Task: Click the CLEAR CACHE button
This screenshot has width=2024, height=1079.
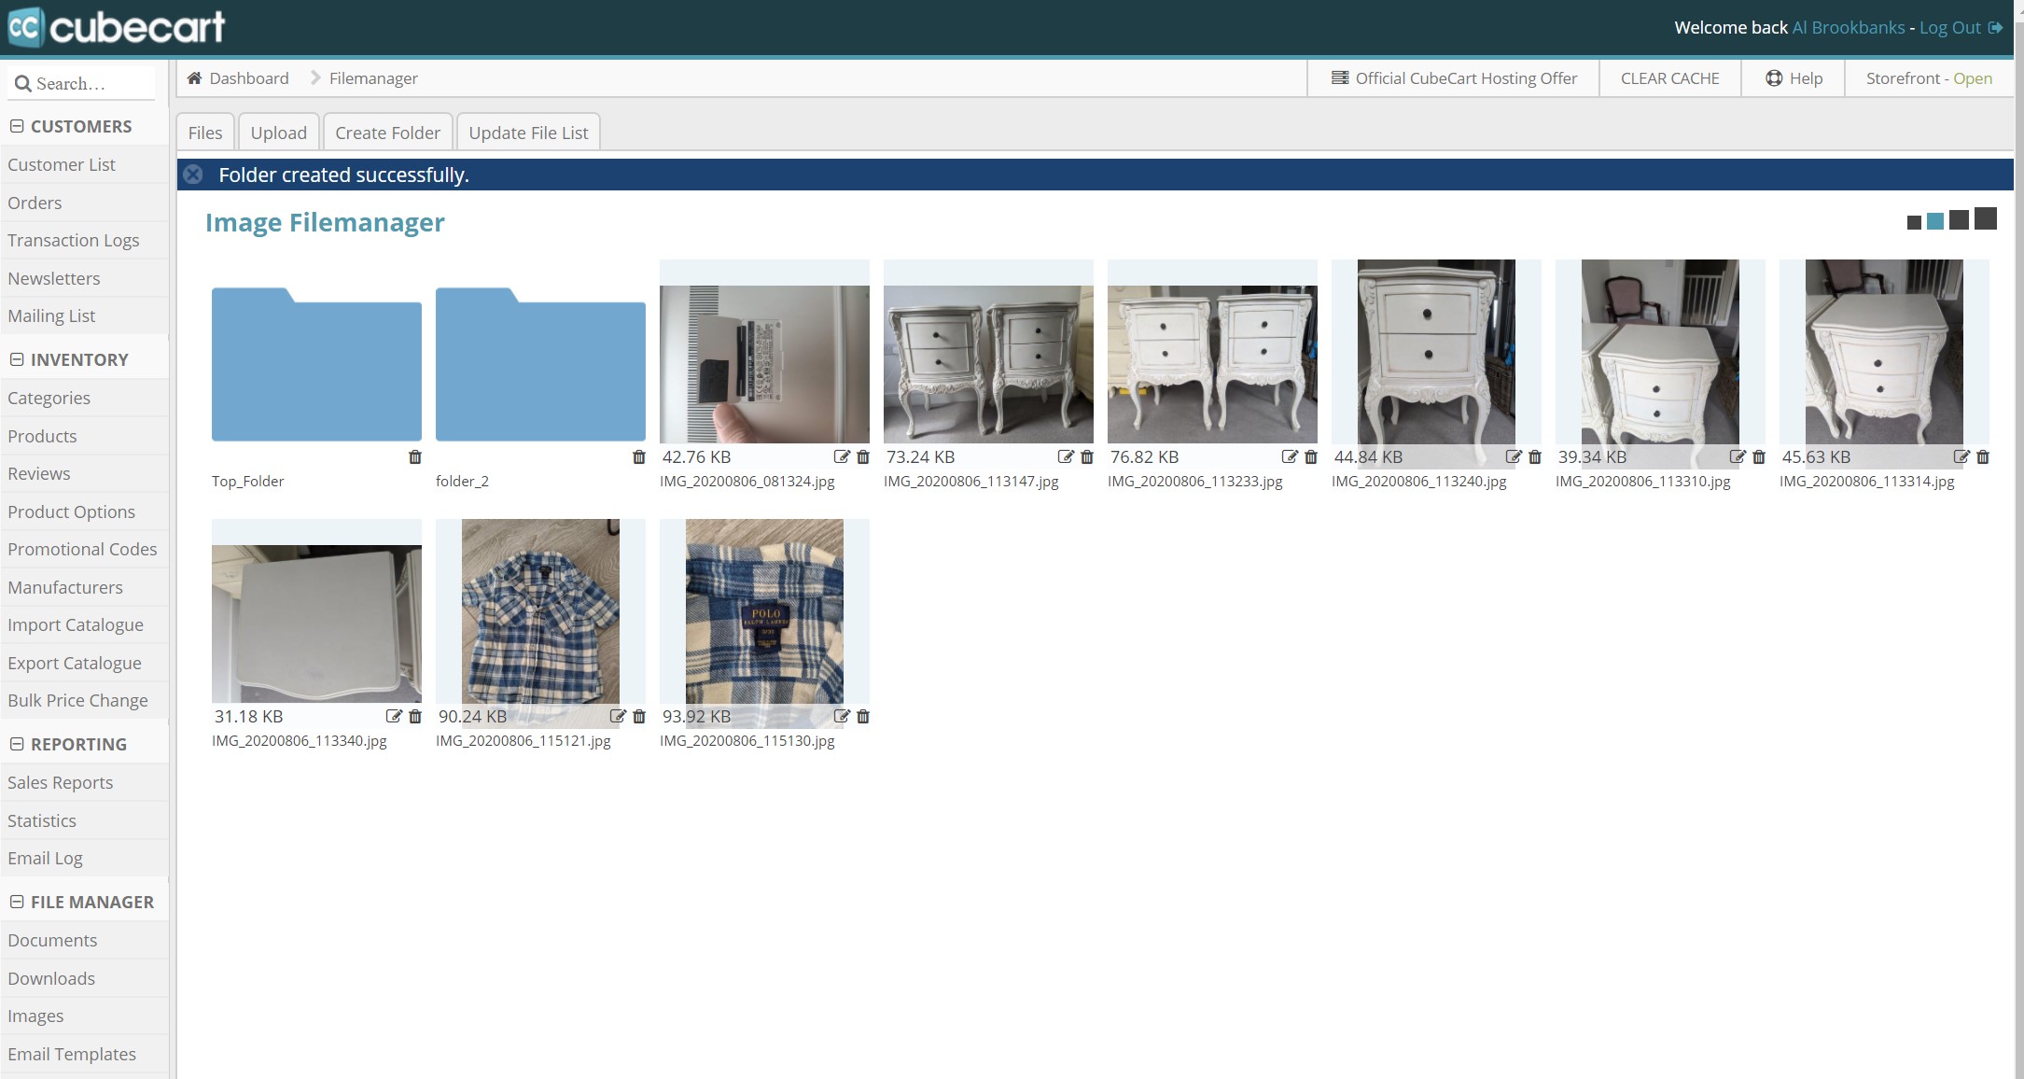Action: tap(1669, 77)
